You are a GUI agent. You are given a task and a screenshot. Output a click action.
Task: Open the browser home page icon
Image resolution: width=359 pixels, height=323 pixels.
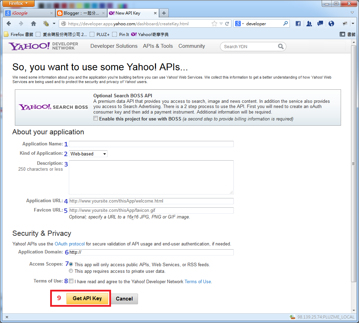tap(34, 24)
